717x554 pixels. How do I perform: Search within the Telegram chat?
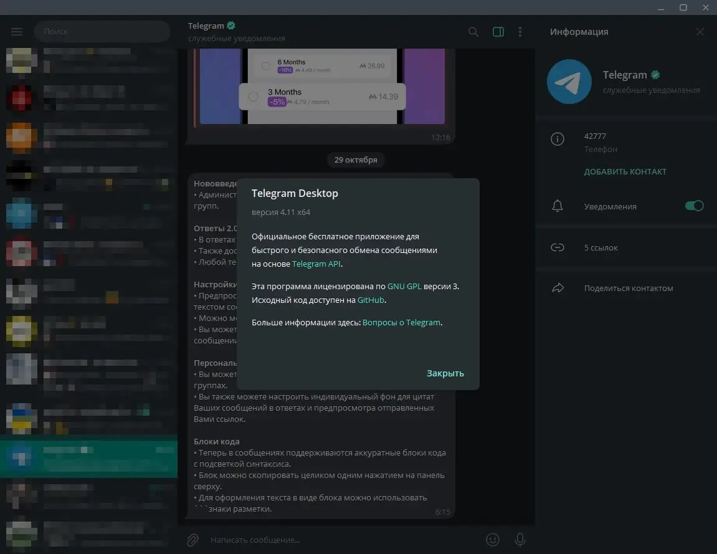(473, 32)
